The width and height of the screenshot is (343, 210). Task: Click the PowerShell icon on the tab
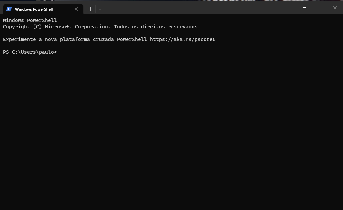pos(9,9)
